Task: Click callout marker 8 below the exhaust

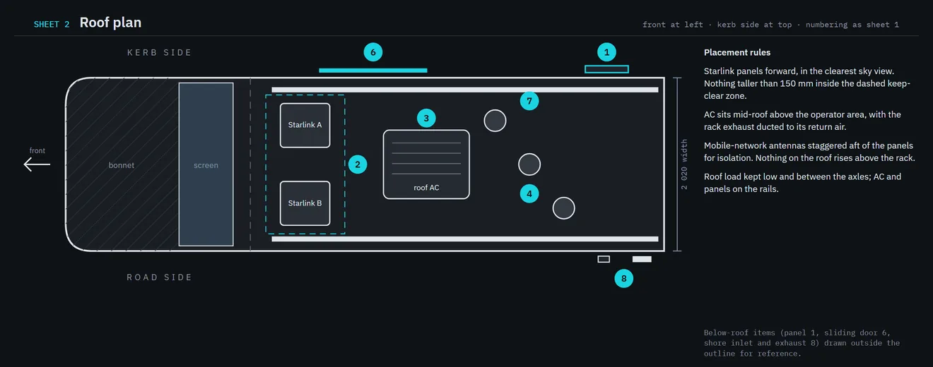Action: coord(623,279)
